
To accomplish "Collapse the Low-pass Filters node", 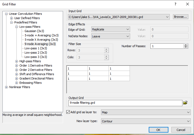I will point(17,27).
